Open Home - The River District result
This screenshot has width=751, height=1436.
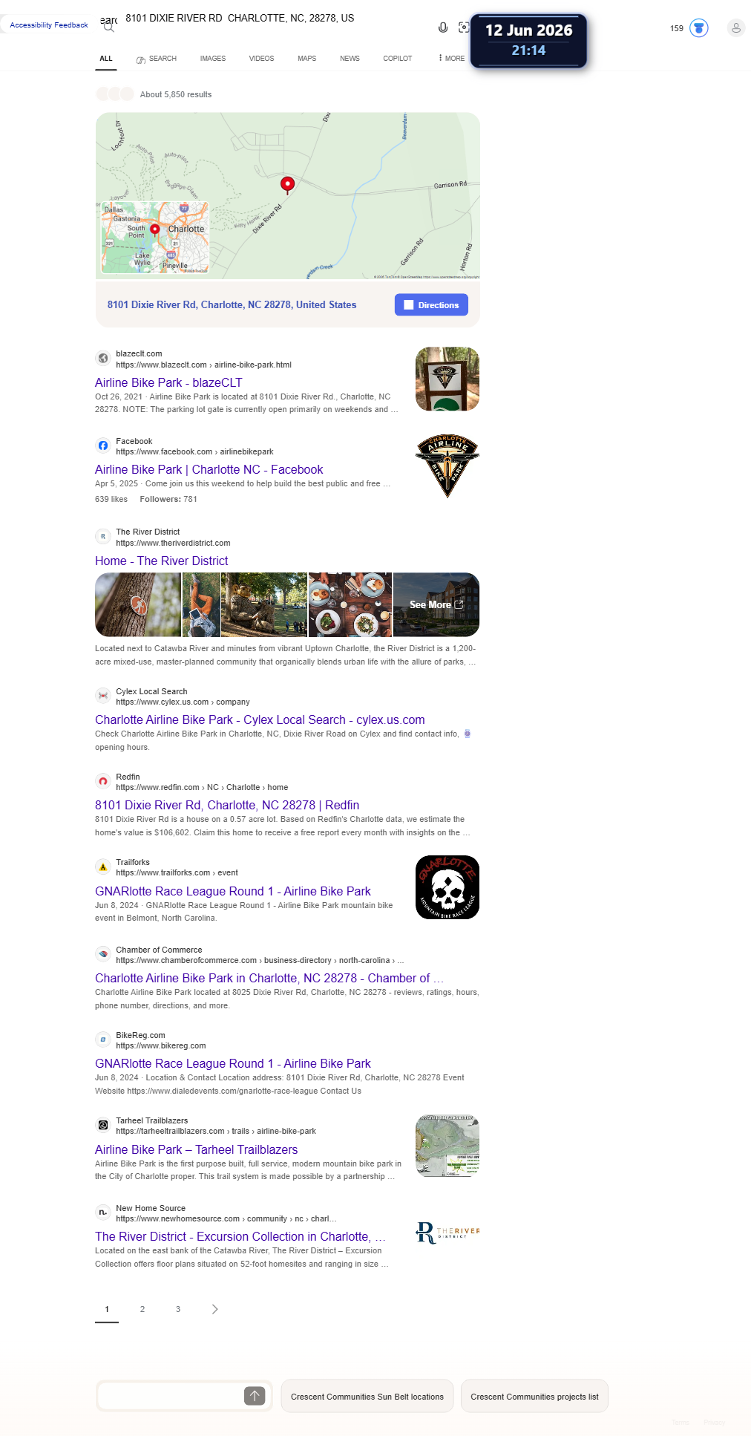tap(162, 561)
